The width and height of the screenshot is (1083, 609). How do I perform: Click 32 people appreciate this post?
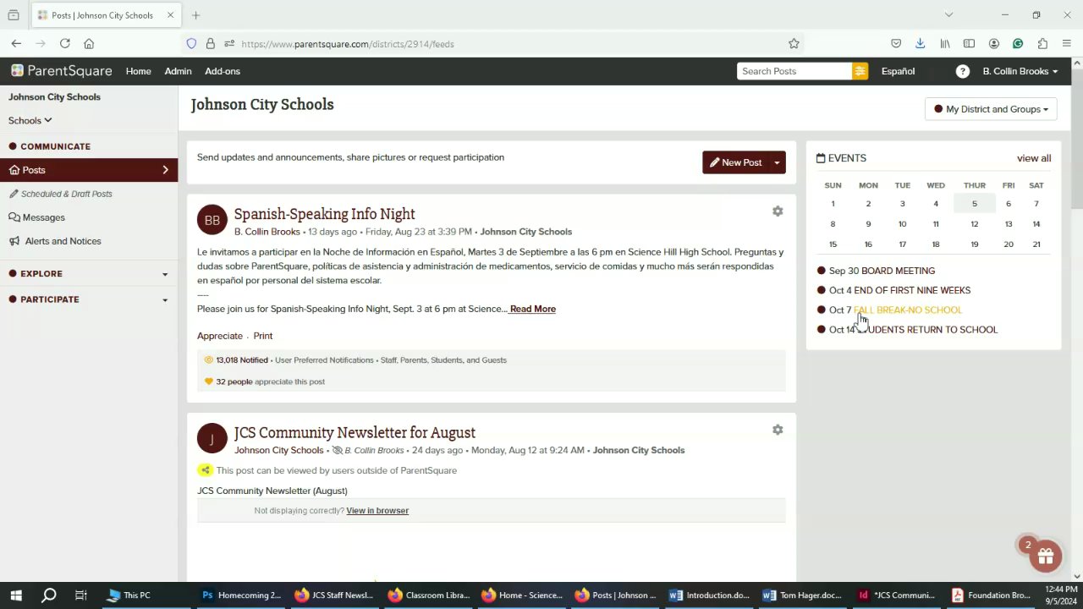(x=270, y=381)
